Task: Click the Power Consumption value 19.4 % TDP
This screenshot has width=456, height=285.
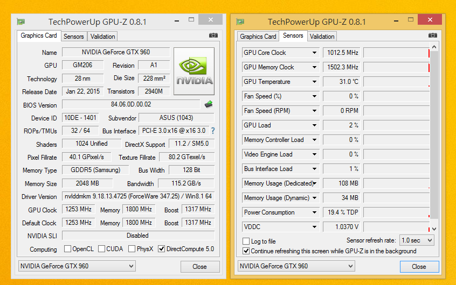Action: [x=342, y=212]
